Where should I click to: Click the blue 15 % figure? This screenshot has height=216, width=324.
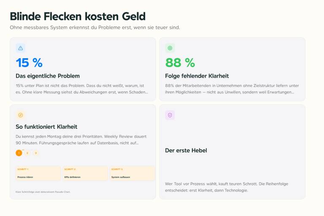pyautogui.click(x=29, y=62)
